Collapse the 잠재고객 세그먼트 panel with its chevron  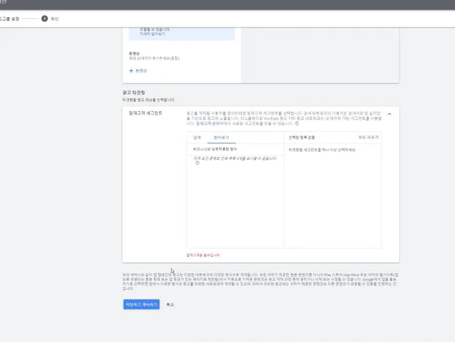pos(388,113)
